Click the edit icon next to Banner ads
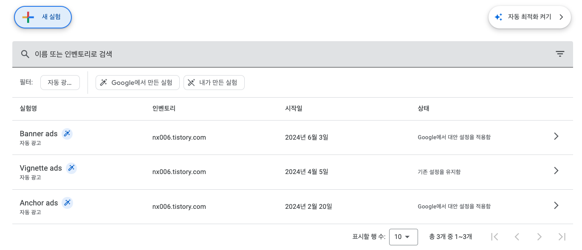The image size is (582, 250). click(67, 134)
